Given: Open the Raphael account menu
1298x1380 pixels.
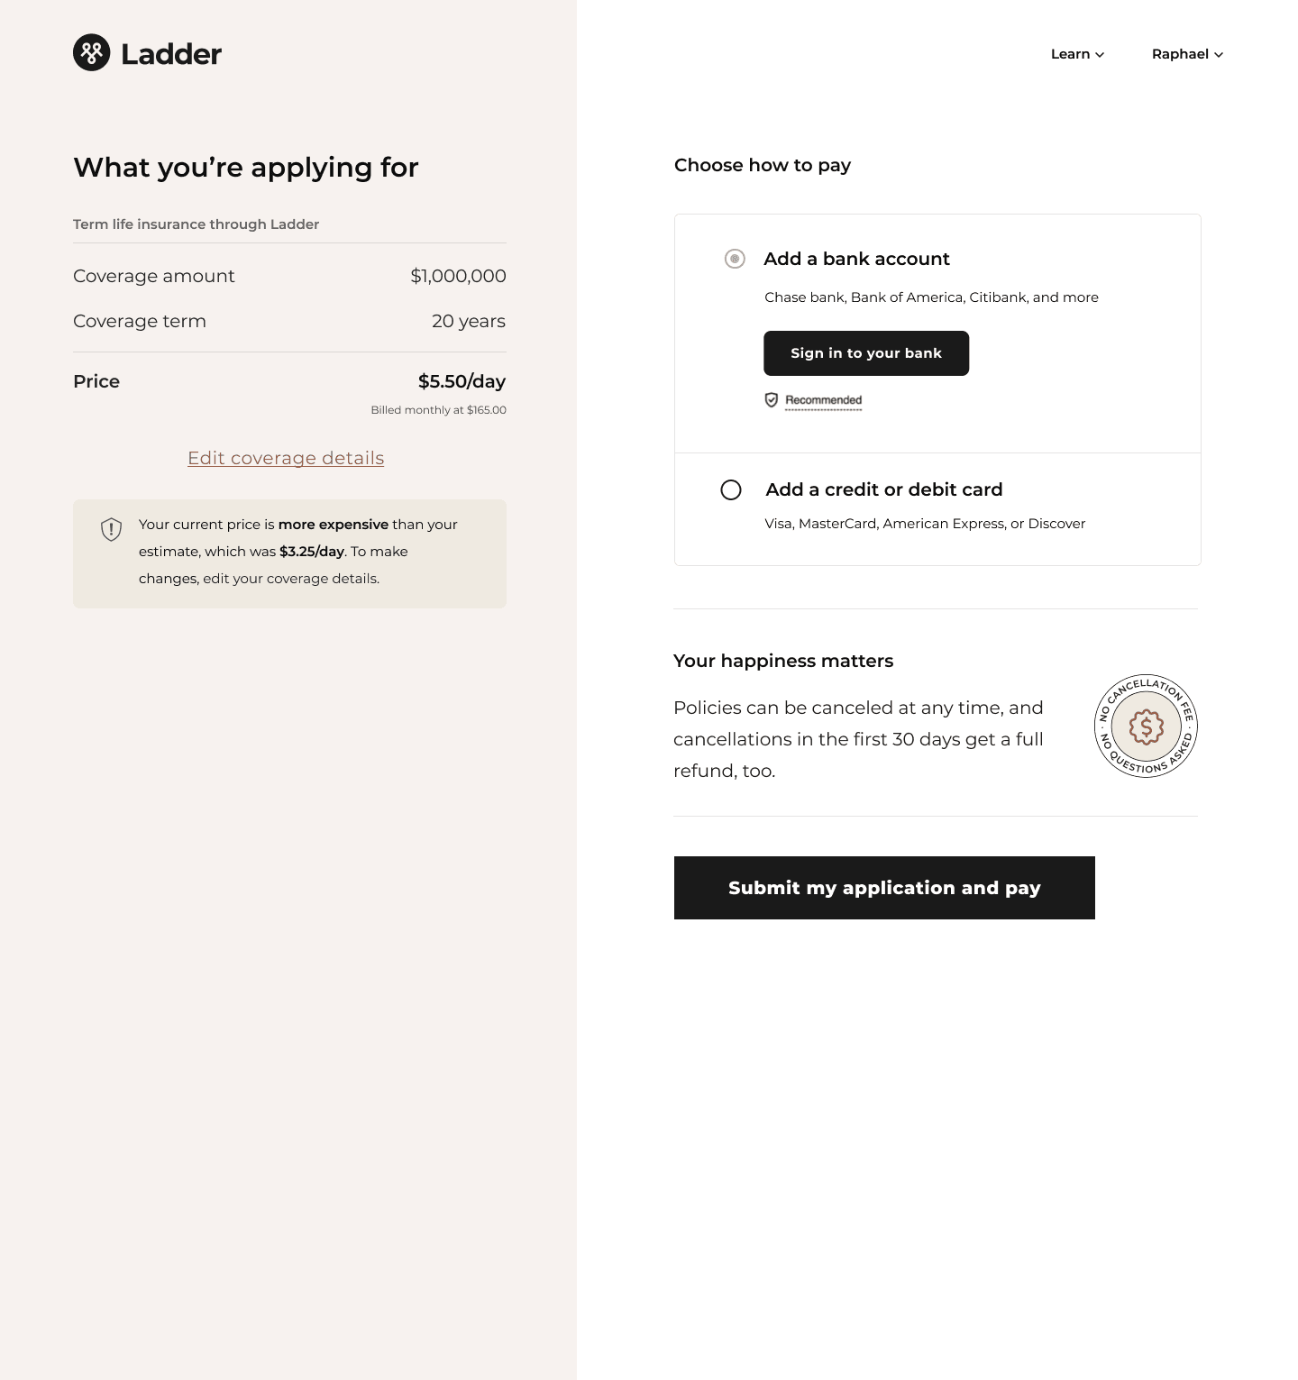Looking at the screenshot, I should [x=1179, y=54].
